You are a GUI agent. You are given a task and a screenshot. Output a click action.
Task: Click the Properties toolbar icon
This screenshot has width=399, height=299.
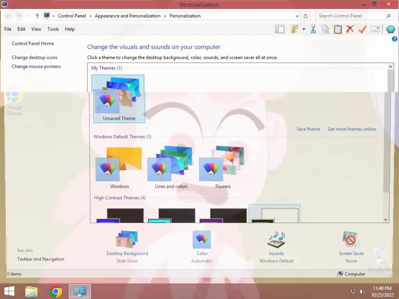[x=375, y=29]
